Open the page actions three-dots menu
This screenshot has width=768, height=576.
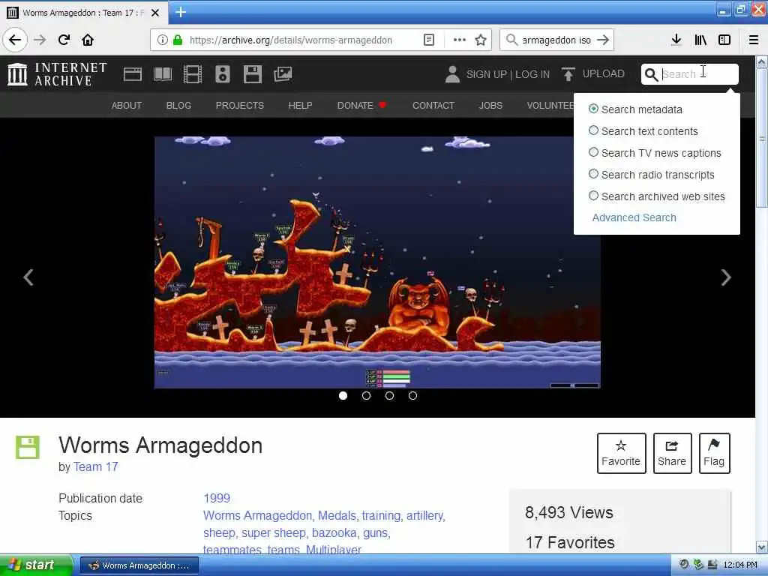tap(460, 40)
